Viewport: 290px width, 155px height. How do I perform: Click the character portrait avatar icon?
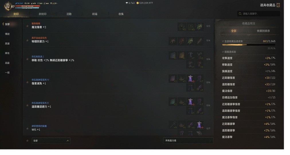click(8, 6)
